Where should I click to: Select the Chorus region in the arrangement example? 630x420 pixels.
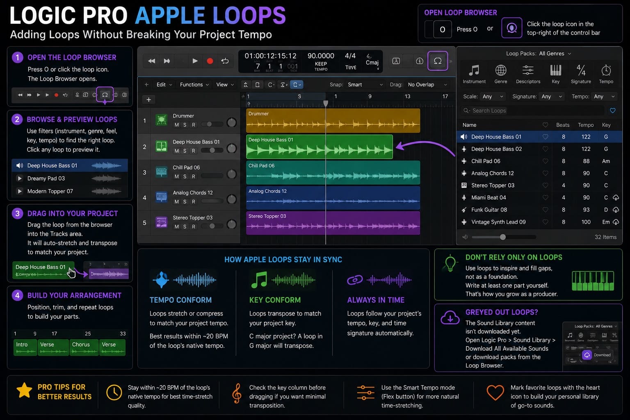[x=84, y=347]
